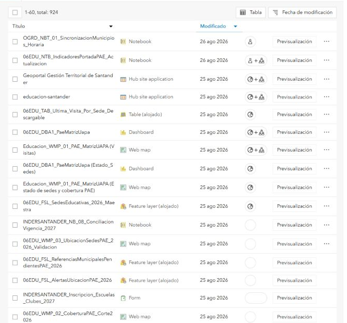Open Previsualización for 06EDU_WMP_02_CoberturaPAE_Corte2026
The image size is (347, 323).
coord(294,317)
